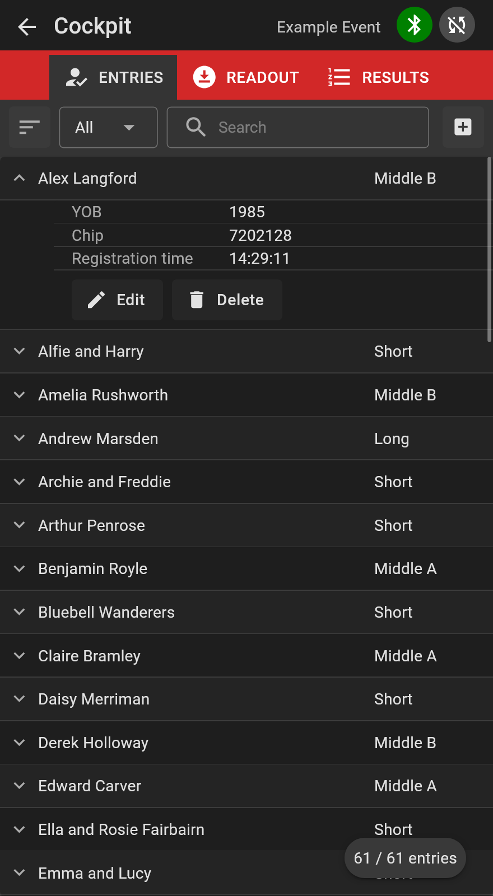Switch to the Results tab
Image resolution: width=493 pixels, height=896 pixels.
point(379,77)
